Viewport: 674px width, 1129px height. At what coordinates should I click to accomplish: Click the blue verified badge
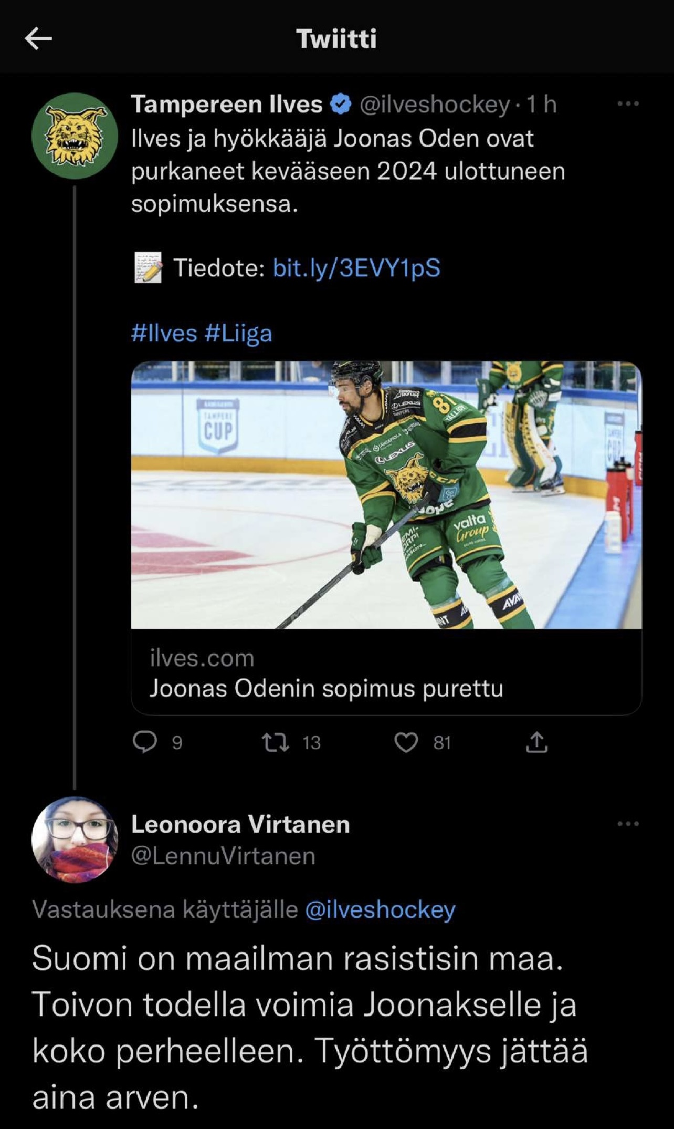pyautogui.click(x=341, y=105)
